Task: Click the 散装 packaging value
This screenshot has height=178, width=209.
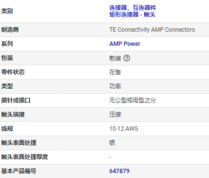Action: click(x=115, y=58)
